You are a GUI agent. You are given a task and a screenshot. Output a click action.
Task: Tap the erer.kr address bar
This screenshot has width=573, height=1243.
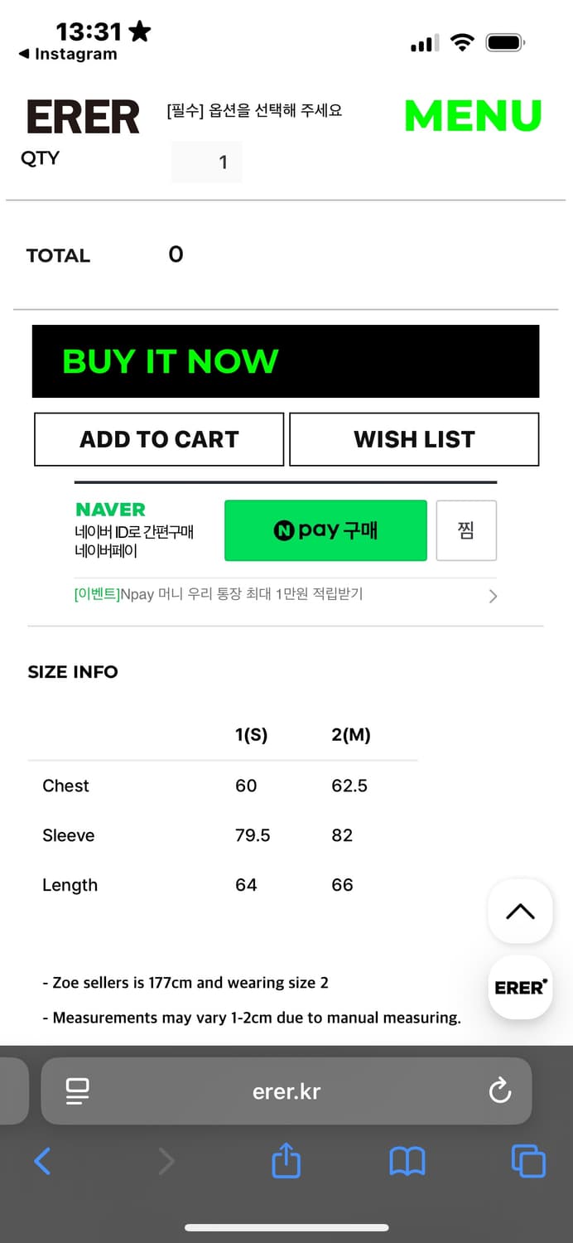tap(286, 1091)
